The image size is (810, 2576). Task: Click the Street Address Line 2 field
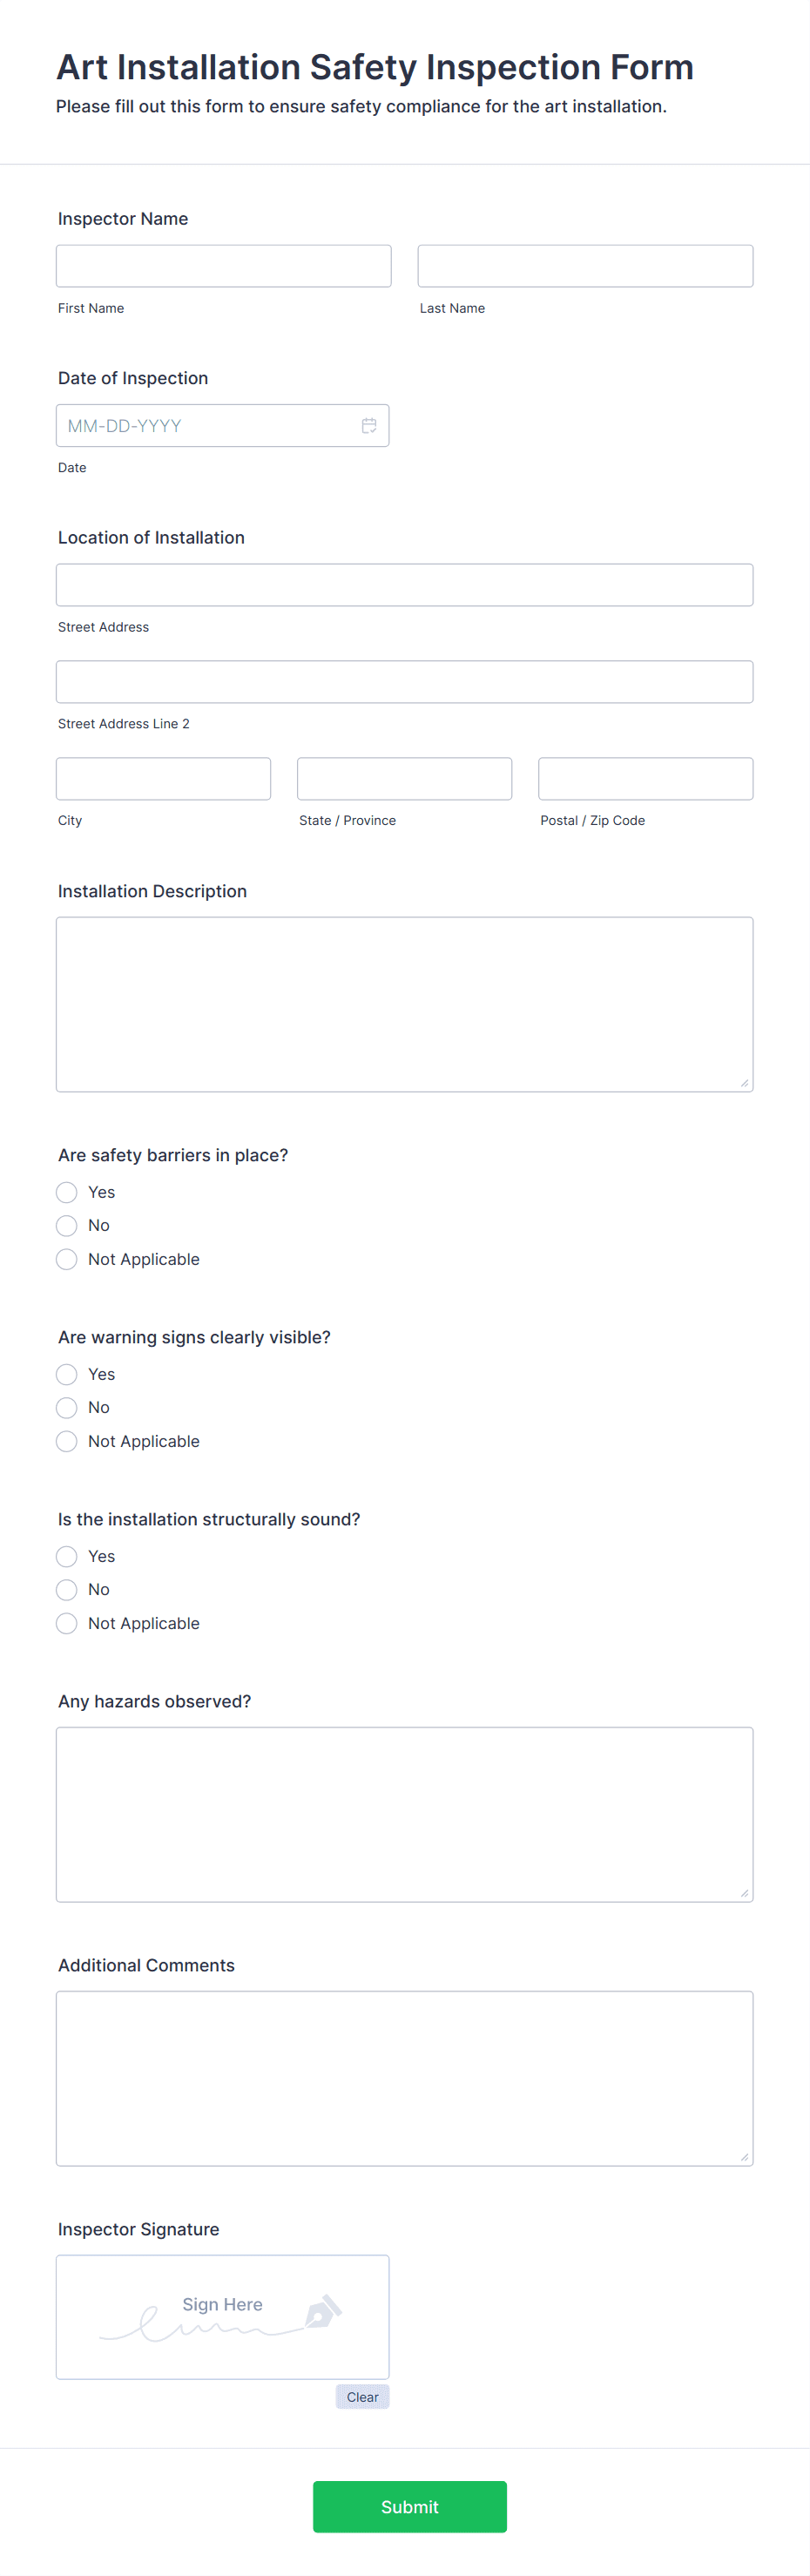tap(405, 682)
